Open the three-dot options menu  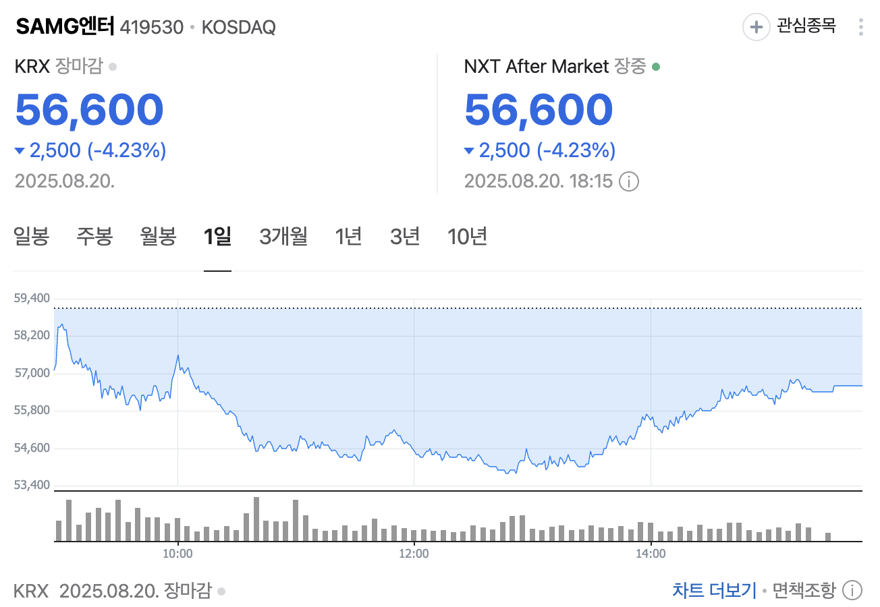862,27
